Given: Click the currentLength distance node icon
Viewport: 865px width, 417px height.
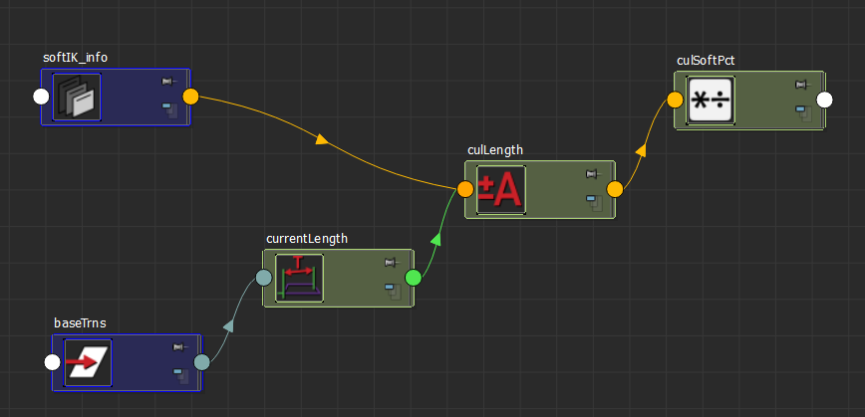Looking at the screenshot, I should 299,279.
